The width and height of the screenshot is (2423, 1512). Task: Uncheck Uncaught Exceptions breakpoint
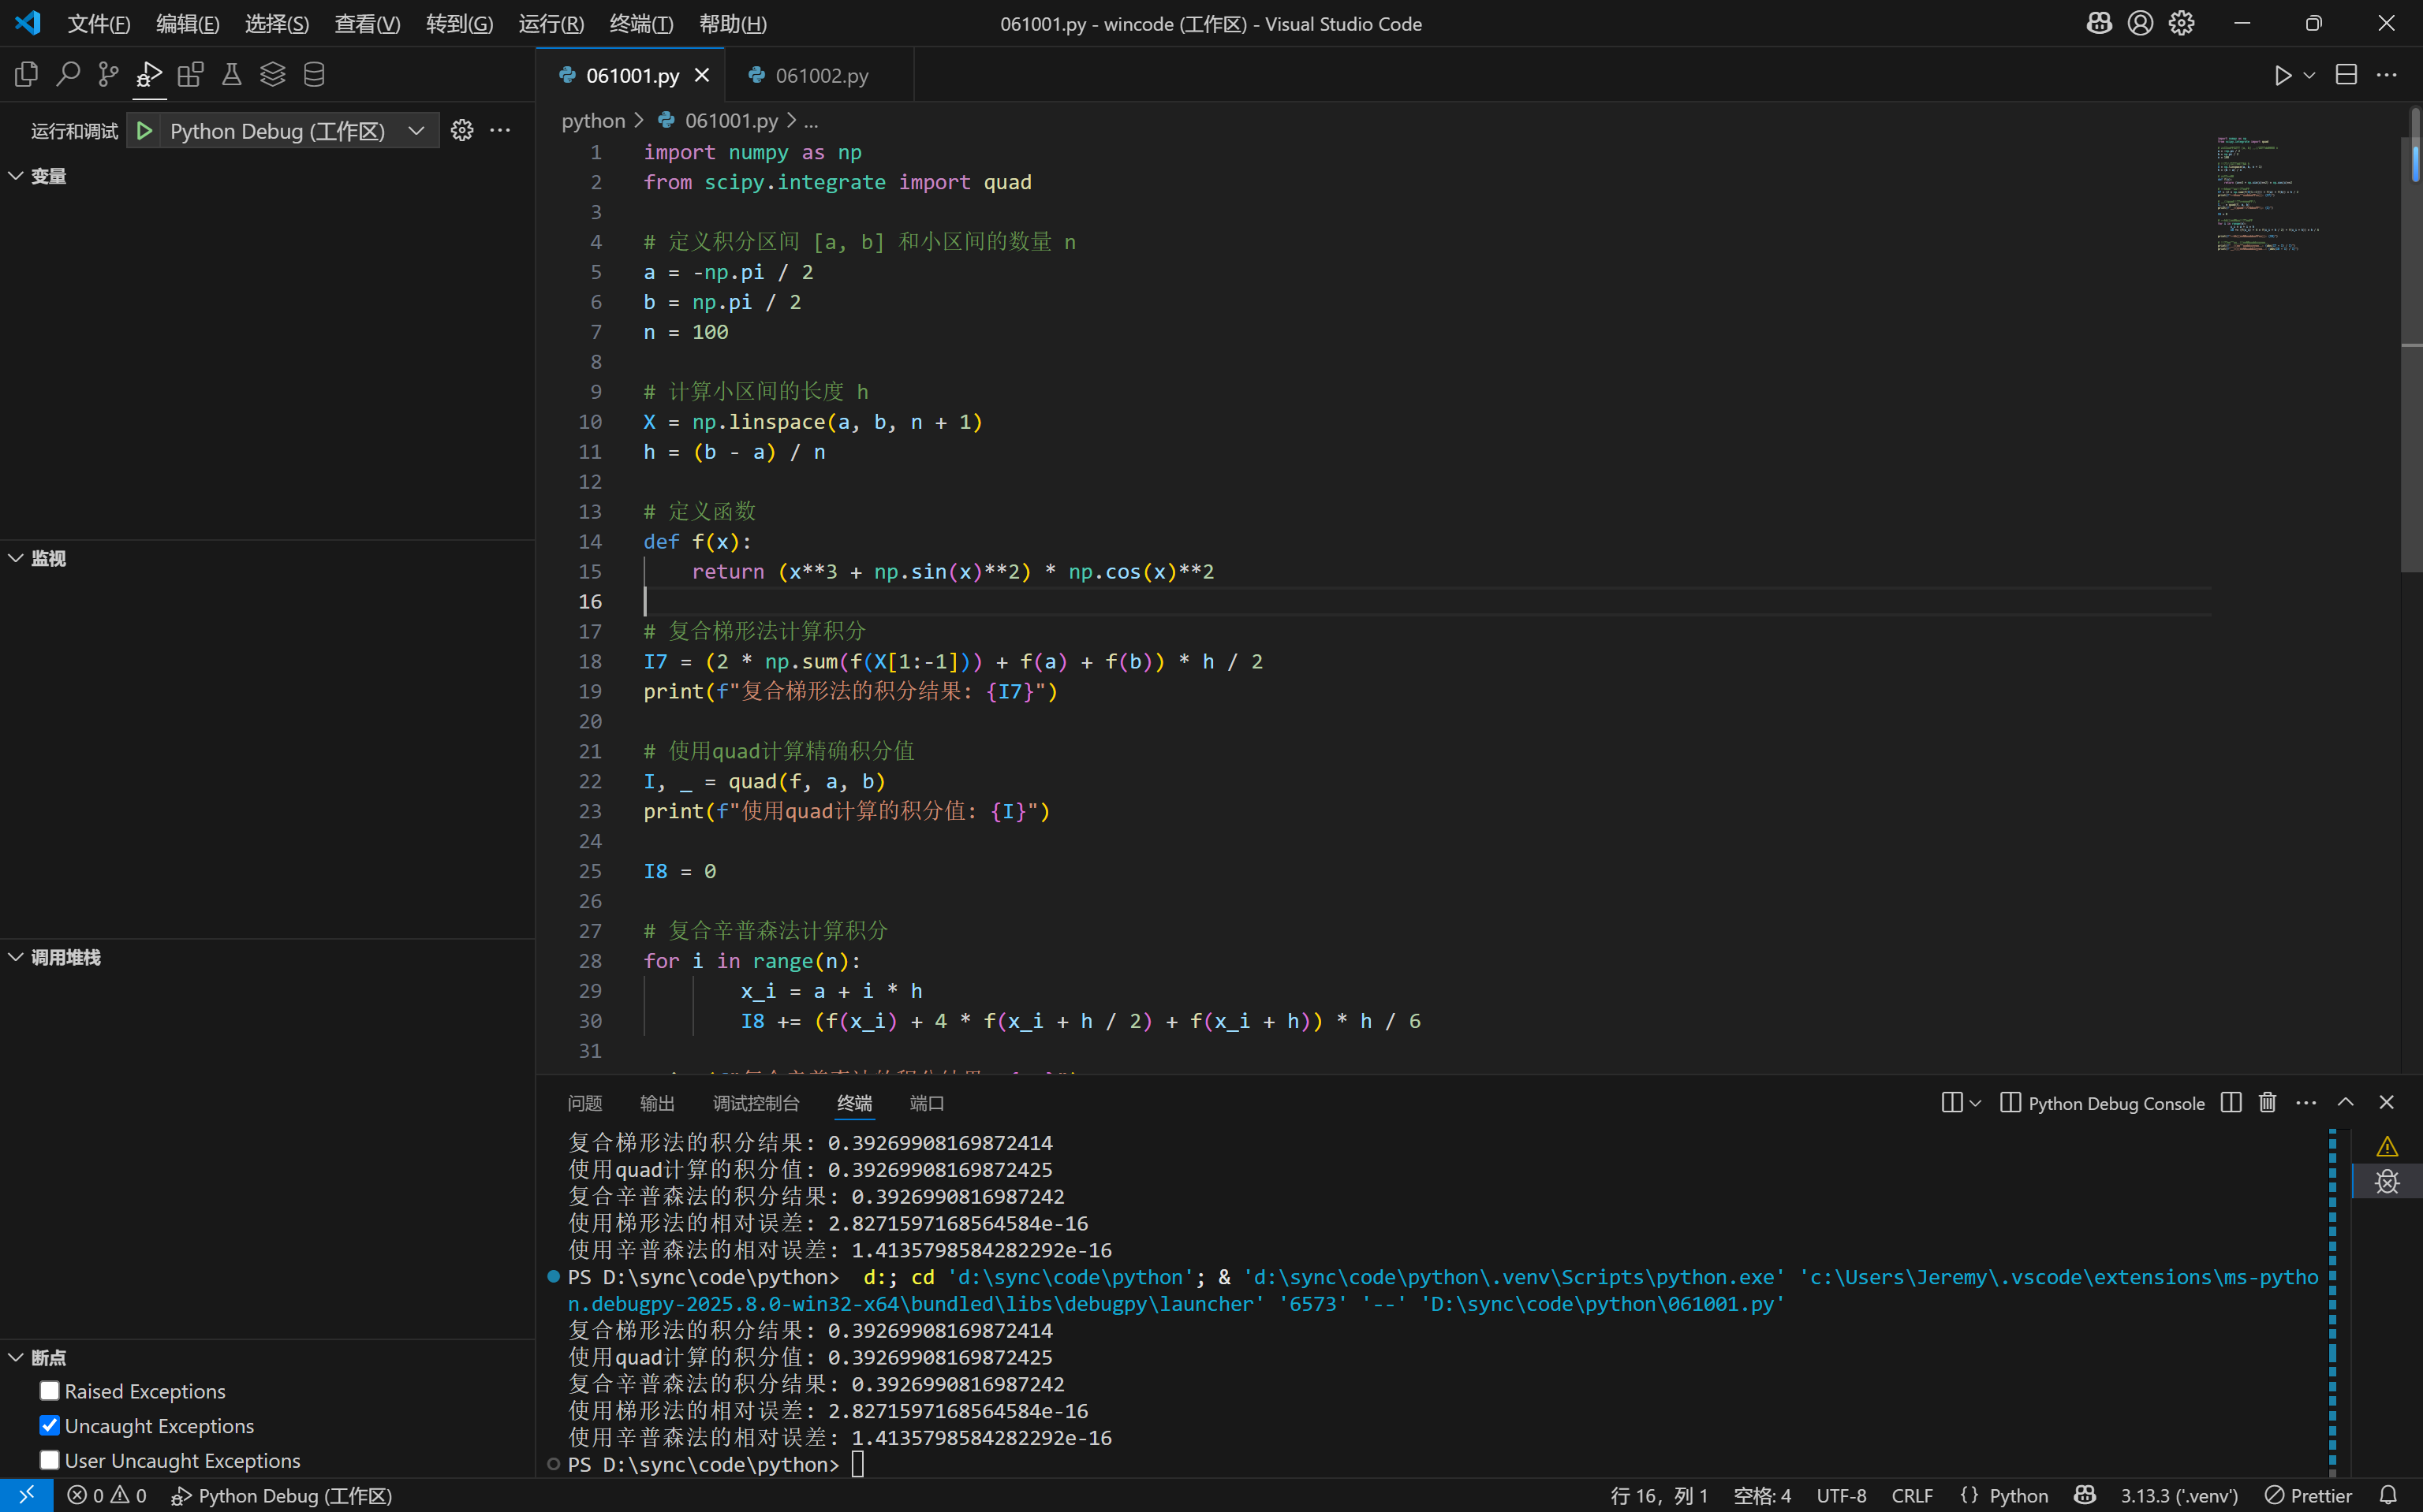49,1425
